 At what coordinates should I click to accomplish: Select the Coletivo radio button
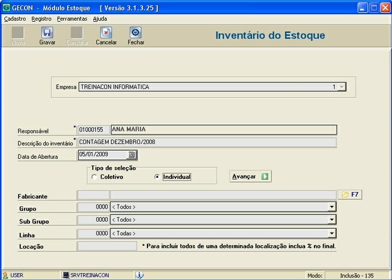(x=94, y=177)
